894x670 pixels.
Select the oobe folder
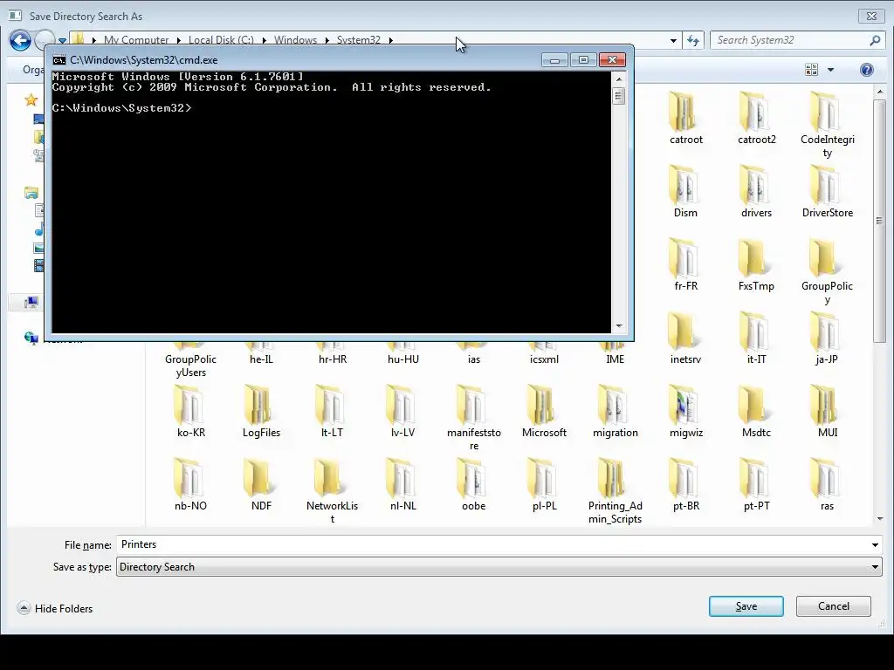point(473,485)
